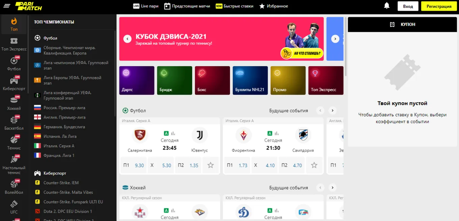Select draw odds 5.30 Салернитана–Ювентус
Viewport: 459px width, 221px height.
click(161, 165)
